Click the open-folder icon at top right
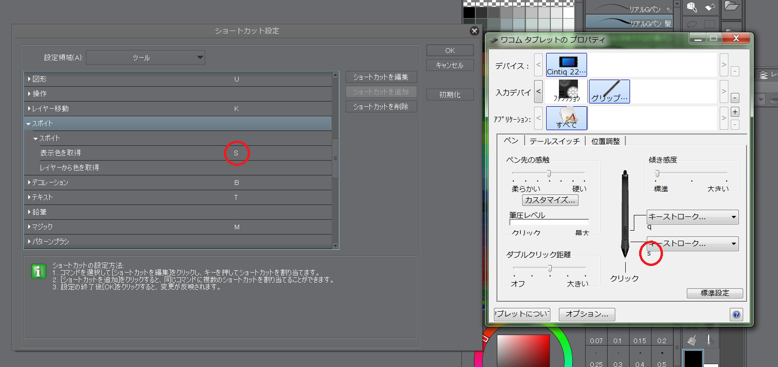The height and width of the screenshot is (367, 778). (731, 6)
